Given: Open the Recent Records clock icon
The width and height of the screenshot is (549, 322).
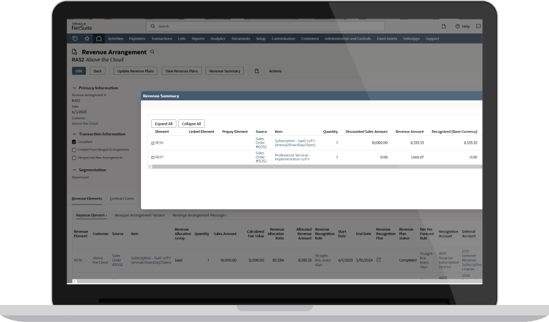Looking at the screenshot, I should tap(75, 38).
